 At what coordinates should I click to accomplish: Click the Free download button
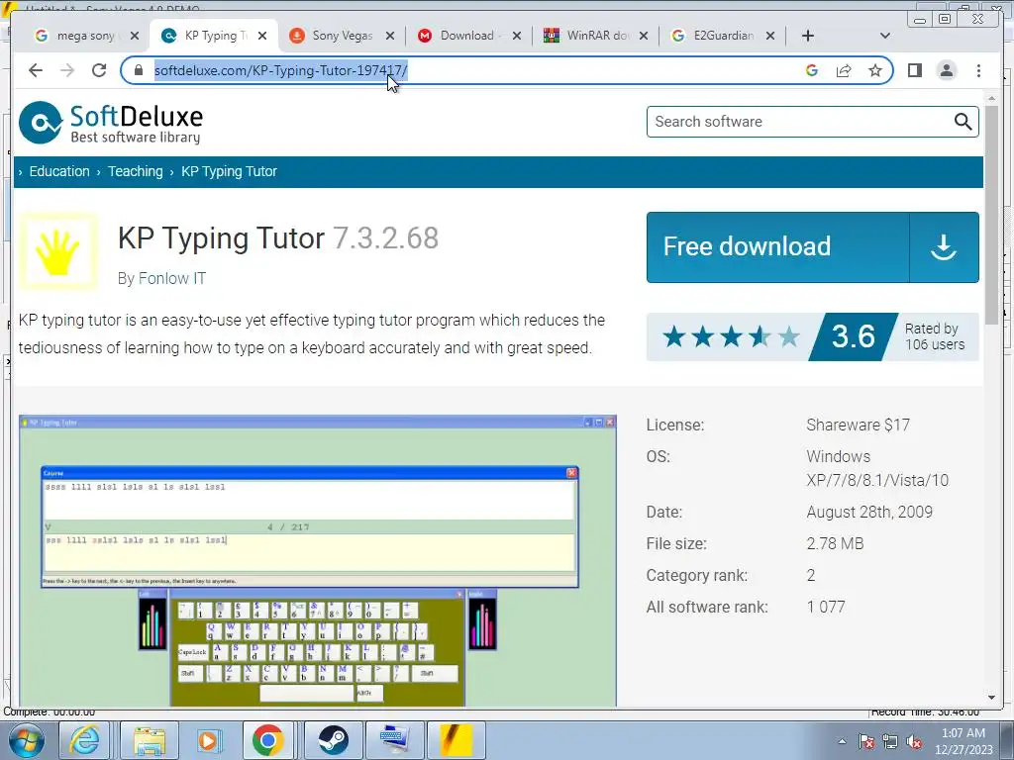(x=812, y=246)
